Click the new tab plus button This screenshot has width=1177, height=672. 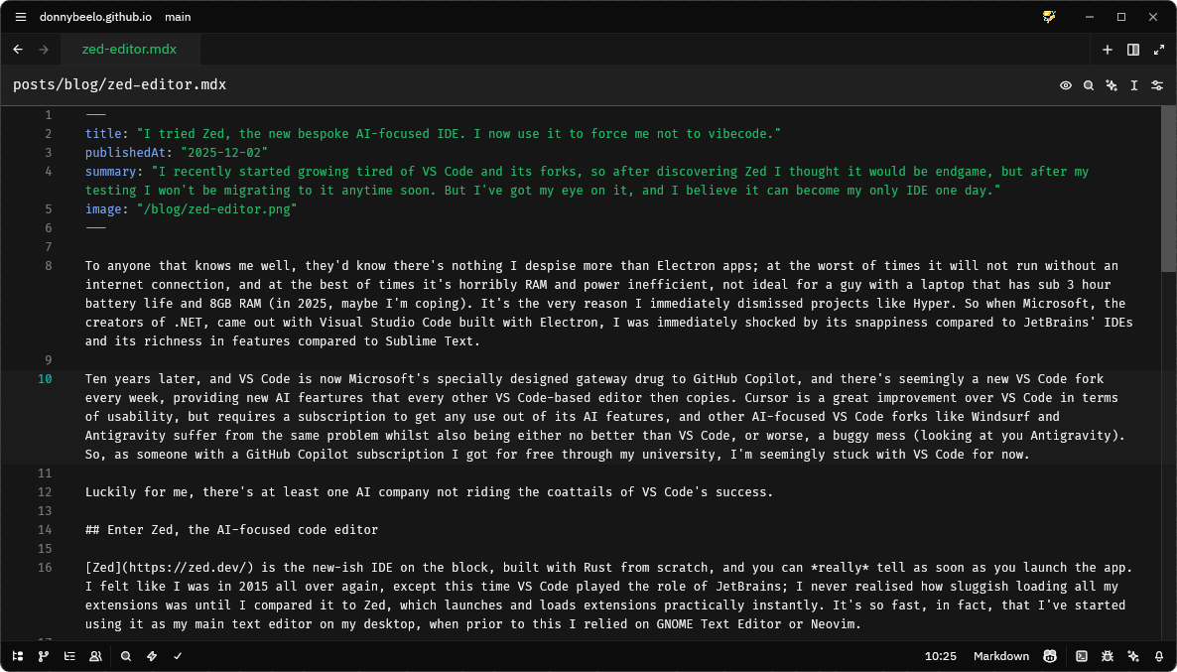point(1108,50)
